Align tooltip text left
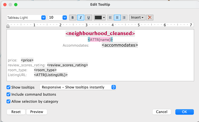Screen dimensions: 199x122 pos(110,17)
